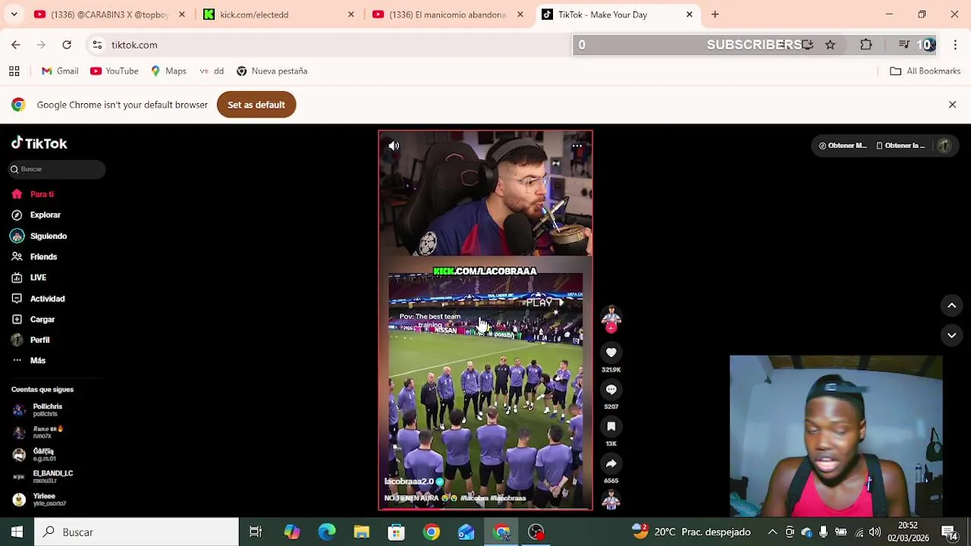Open the Friends section
This screenshot has width=971, height=546.
[35, 256]
